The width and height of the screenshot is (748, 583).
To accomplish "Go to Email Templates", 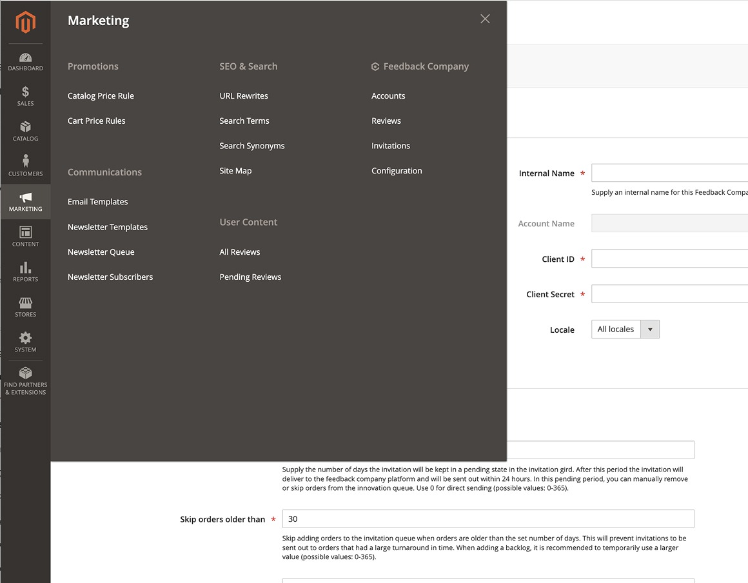I will (x=98, y=202).
